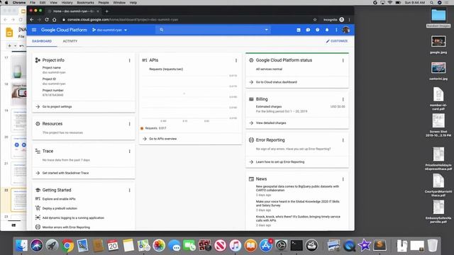Click the Chrome home button
Image resolution: width=454 pixels, height=255 pixels.
click(55, 20)
